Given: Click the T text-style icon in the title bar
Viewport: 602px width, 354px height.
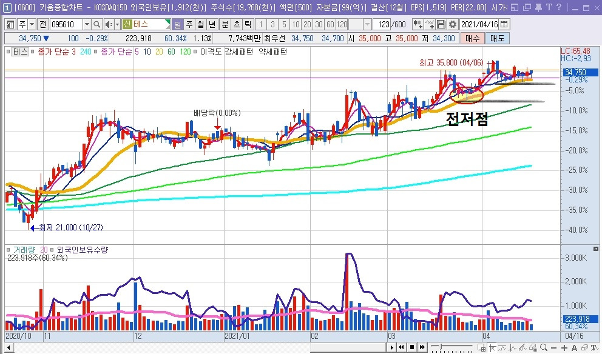Looking at the screenshot, I should [x=549, y=7].
